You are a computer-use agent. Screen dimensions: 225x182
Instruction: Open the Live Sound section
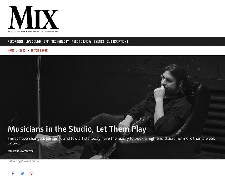click(33, 41)
